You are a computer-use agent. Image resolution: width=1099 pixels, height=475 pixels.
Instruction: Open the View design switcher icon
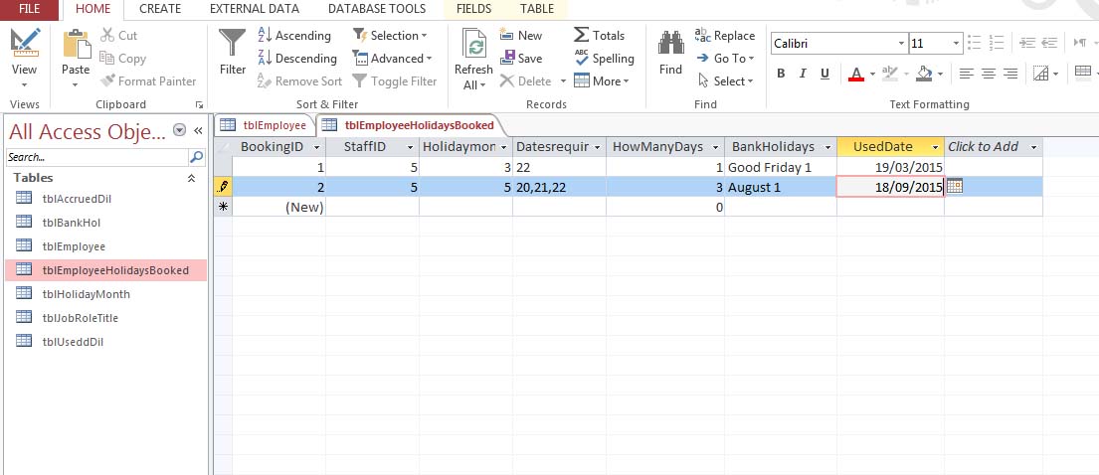point(25,43)
